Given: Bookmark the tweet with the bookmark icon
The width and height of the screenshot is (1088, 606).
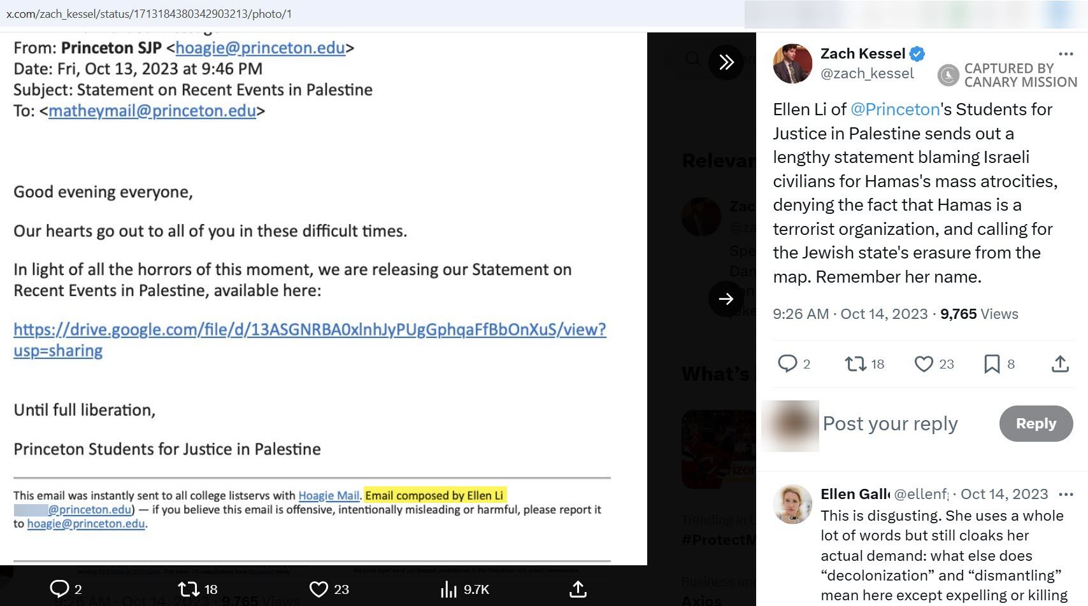Looking at the screenshot, I should coord(992,363).
